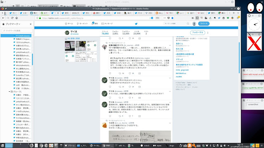
Task: Select the ツイート 70,093 profile tab
Action: click(x=105, y=32)
